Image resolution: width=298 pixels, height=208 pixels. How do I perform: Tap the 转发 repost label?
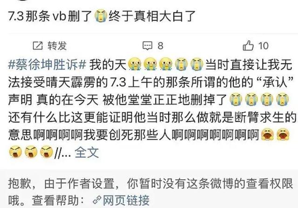57,46
